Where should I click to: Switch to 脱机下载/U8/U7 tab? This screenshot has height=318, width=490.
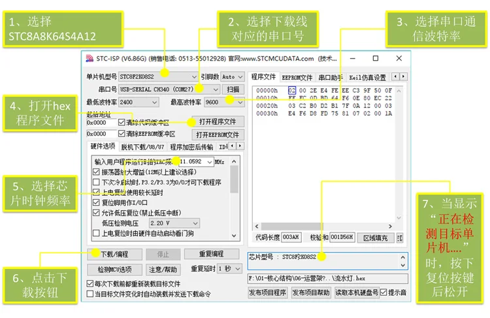142,147
